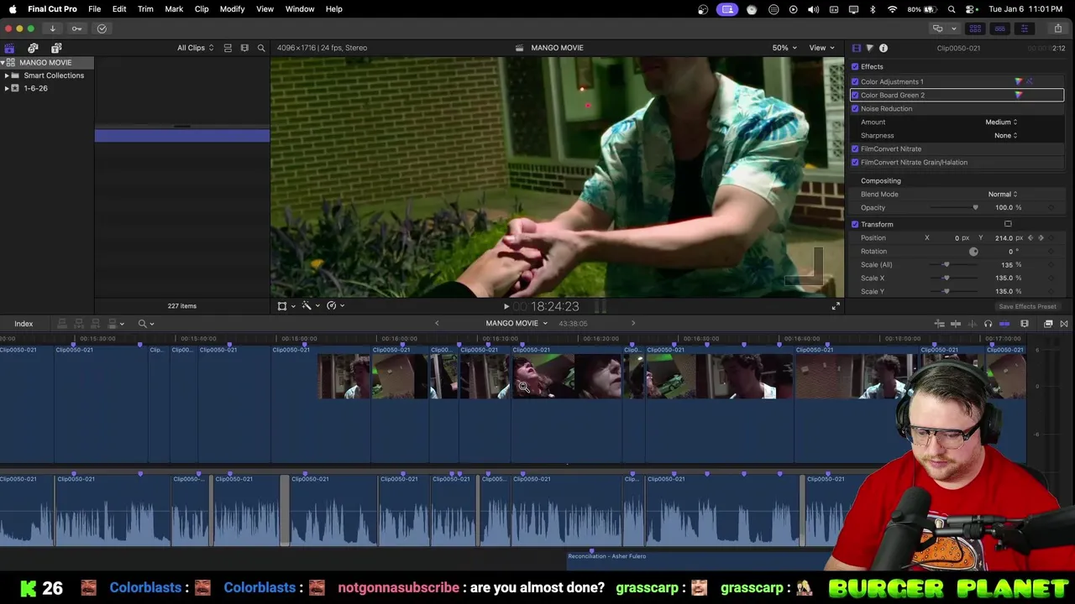
Task: Toggle the Timeline display button
Action: coord(999,29)
